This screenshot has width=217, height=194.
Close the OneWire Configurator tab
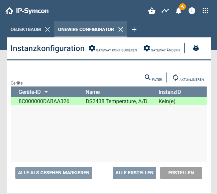(121, 29)
